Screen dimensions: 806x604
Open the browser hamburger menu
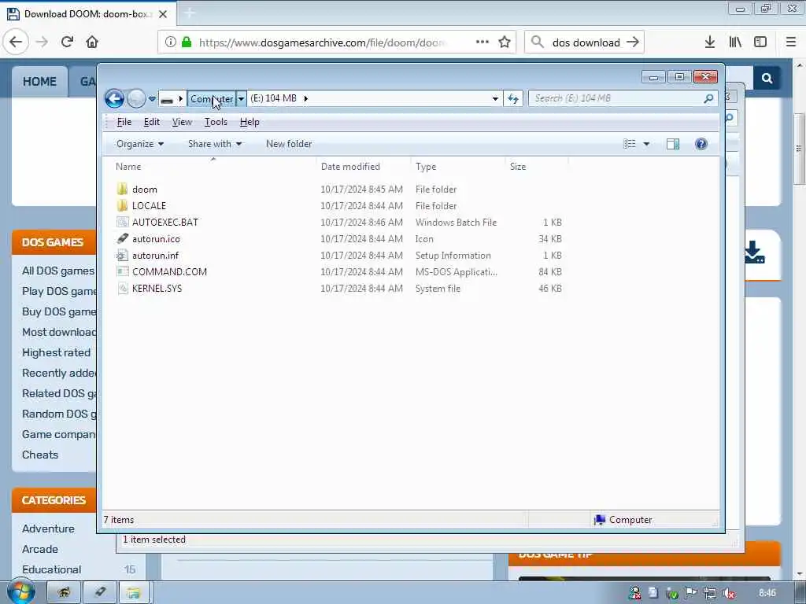click(790, 42)
